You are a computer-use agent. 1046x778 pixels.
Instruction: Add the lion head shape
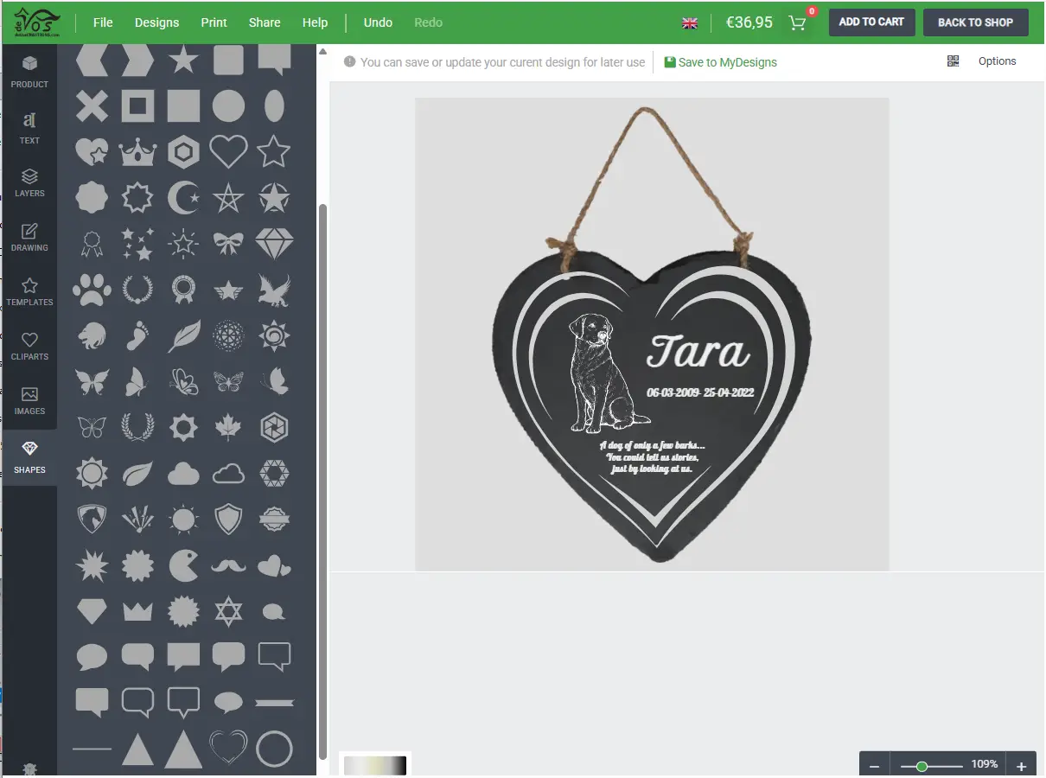point(92,335)
